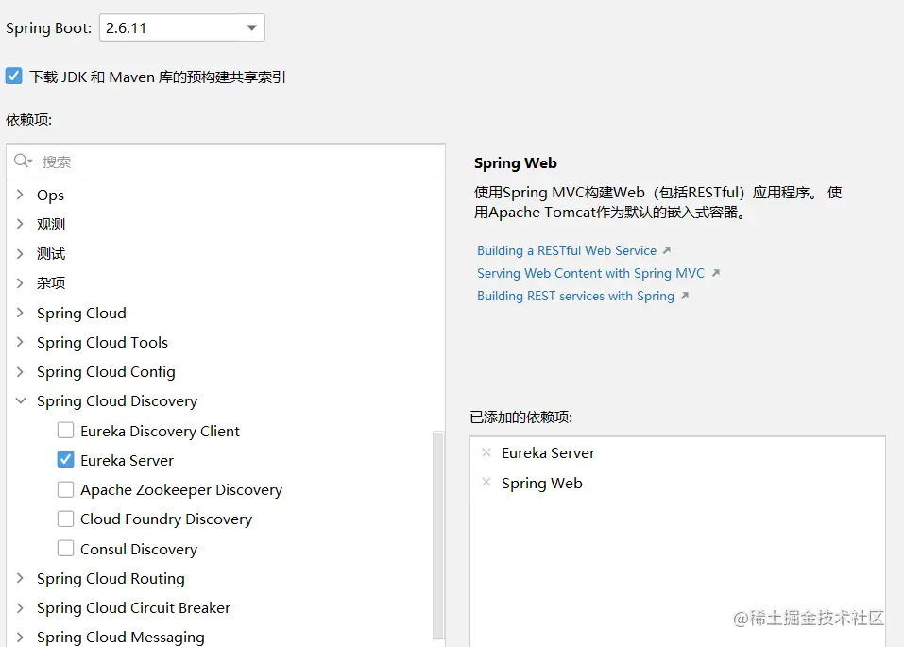904x647 pixels.
Task: Expand the Spring Cloud Messaging category
Action: coord(20,637)
